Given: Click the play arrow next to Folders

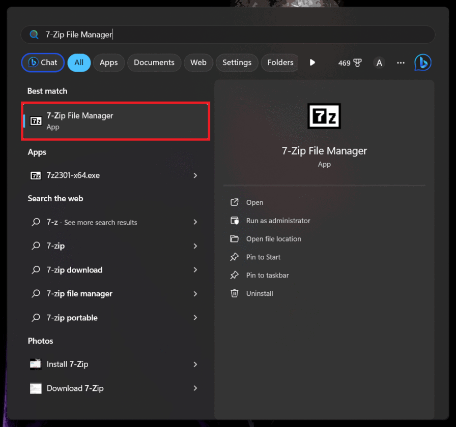Looking at the screenshot, I should [312, 63].
